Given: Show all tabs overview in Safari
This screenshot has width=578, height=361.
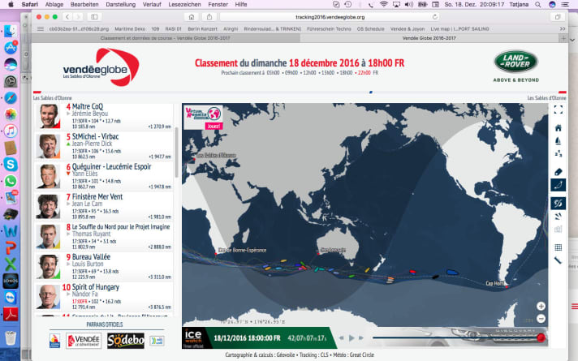Looking at the screenshot, I should click(x=558, y=17).
